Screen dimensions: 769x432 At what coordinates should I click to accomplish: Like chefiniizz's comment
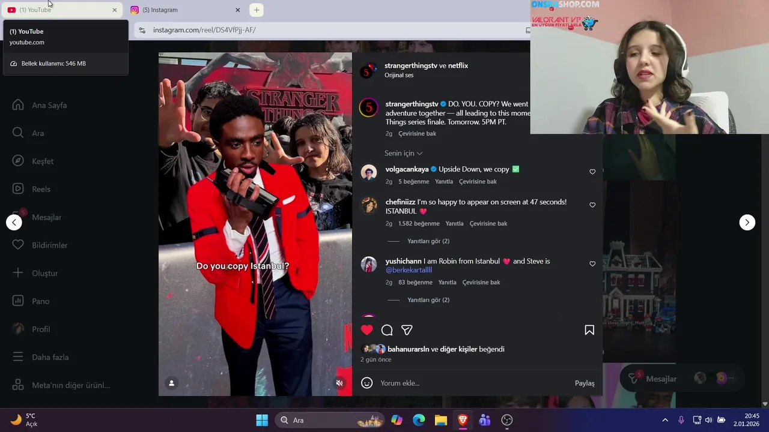pos(592,205)
